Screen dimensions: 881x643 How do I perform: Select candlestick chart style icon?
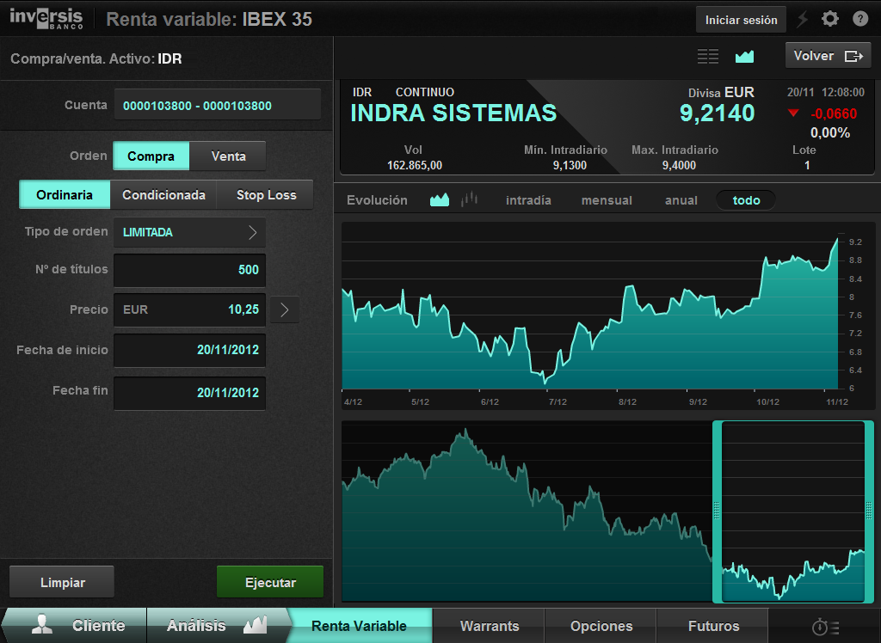point(469,200)
